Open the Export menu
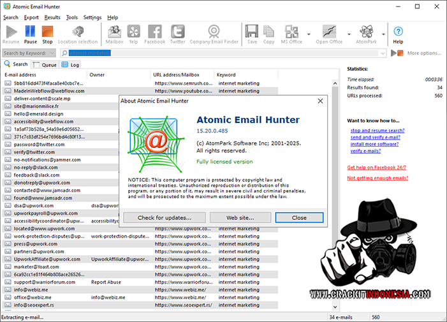 tap(31, 17)
